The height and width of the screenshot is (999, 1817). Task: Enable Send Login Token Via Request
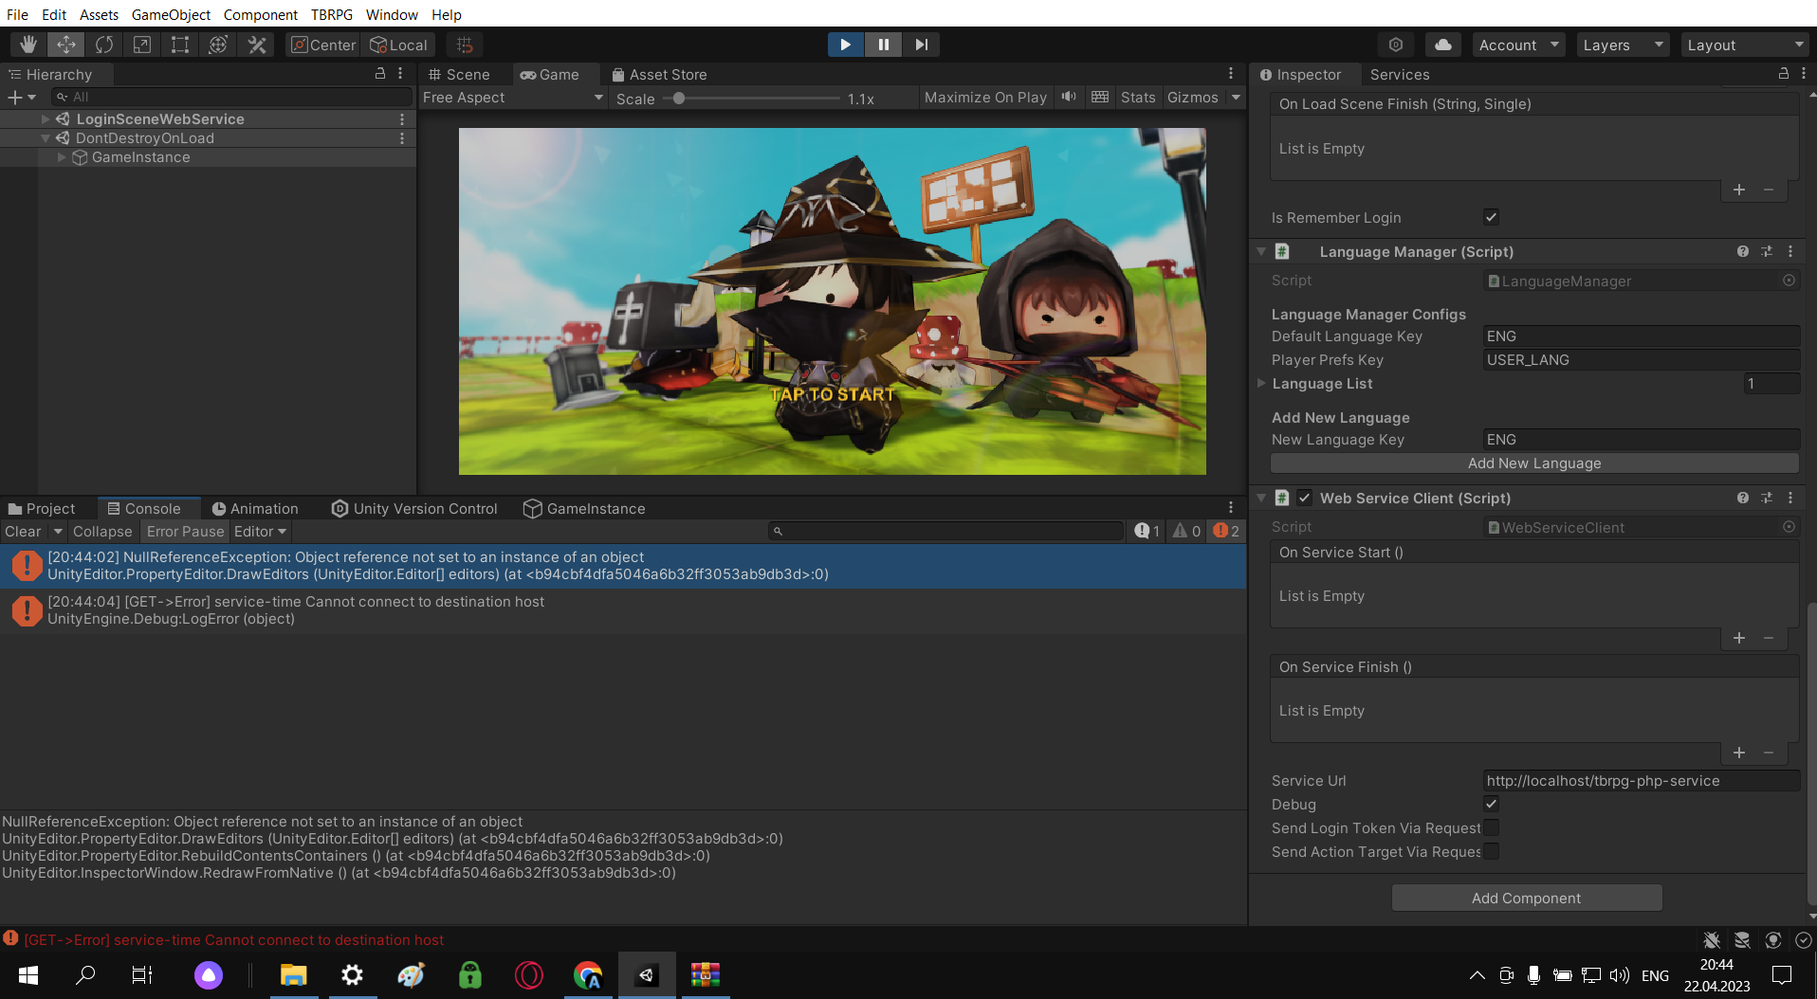click(x=1491, y=827)
